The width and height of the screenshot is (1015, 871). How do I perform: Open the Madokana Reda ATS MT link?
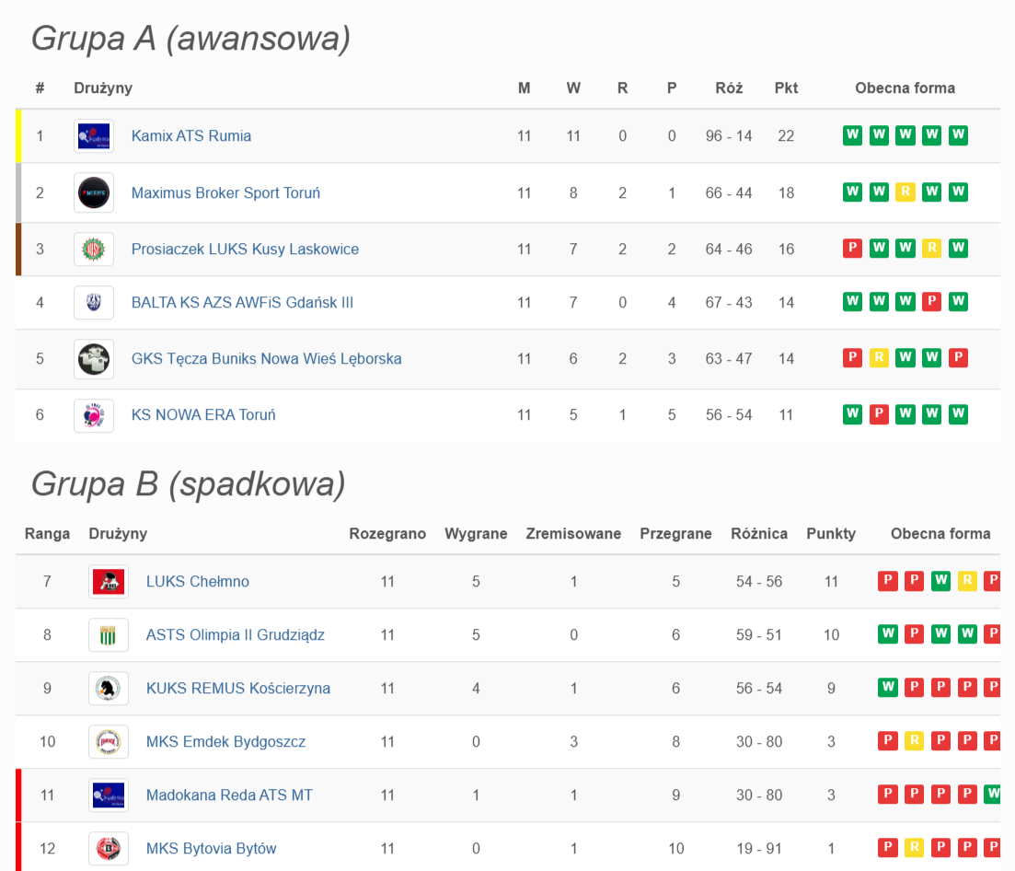[229, 796]
